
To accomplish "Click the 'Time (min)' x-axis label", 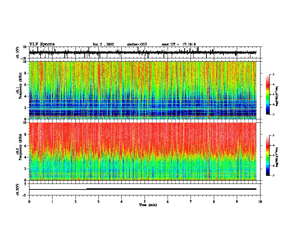I will coord(148,205).
